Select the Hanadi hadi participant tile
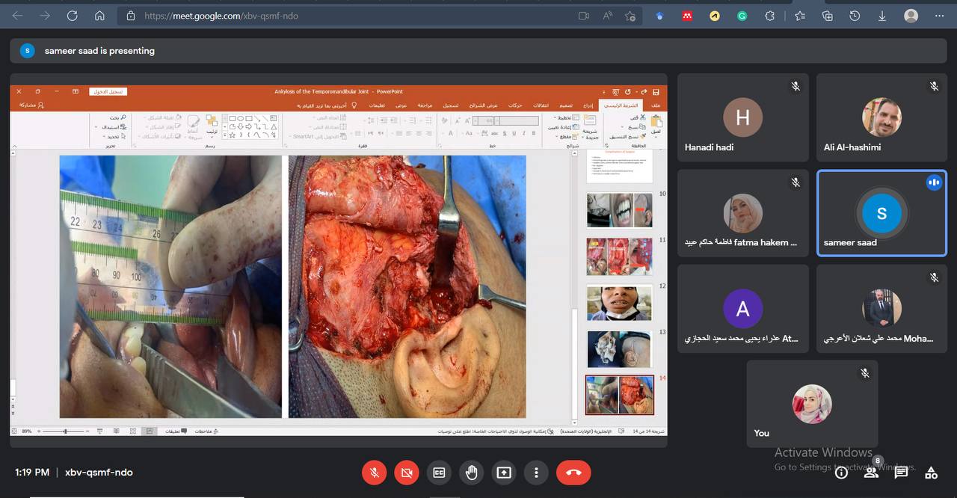 click(742, 118)
